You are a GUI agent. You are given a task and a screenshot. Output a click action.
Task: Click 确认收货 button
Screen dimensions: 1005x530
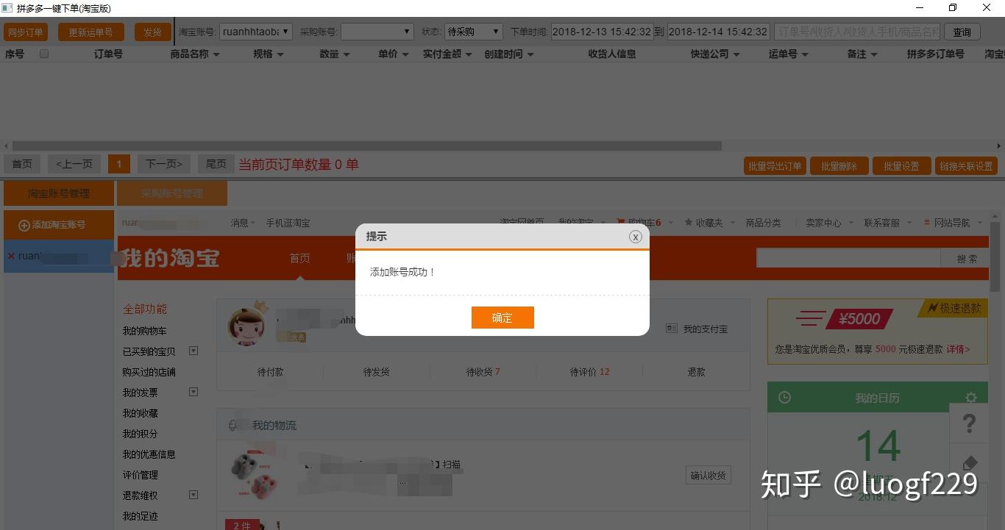point(708,476)
